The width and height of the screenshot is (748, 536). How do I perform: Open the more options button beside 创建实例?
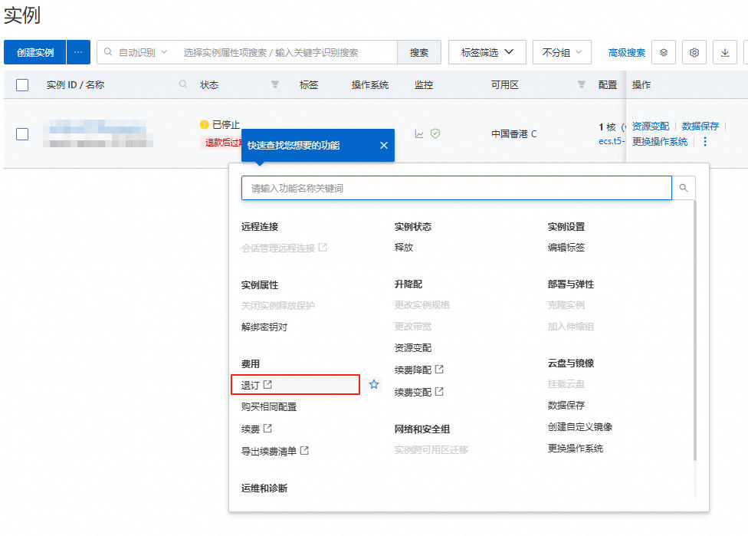click(x=78, y=52)
